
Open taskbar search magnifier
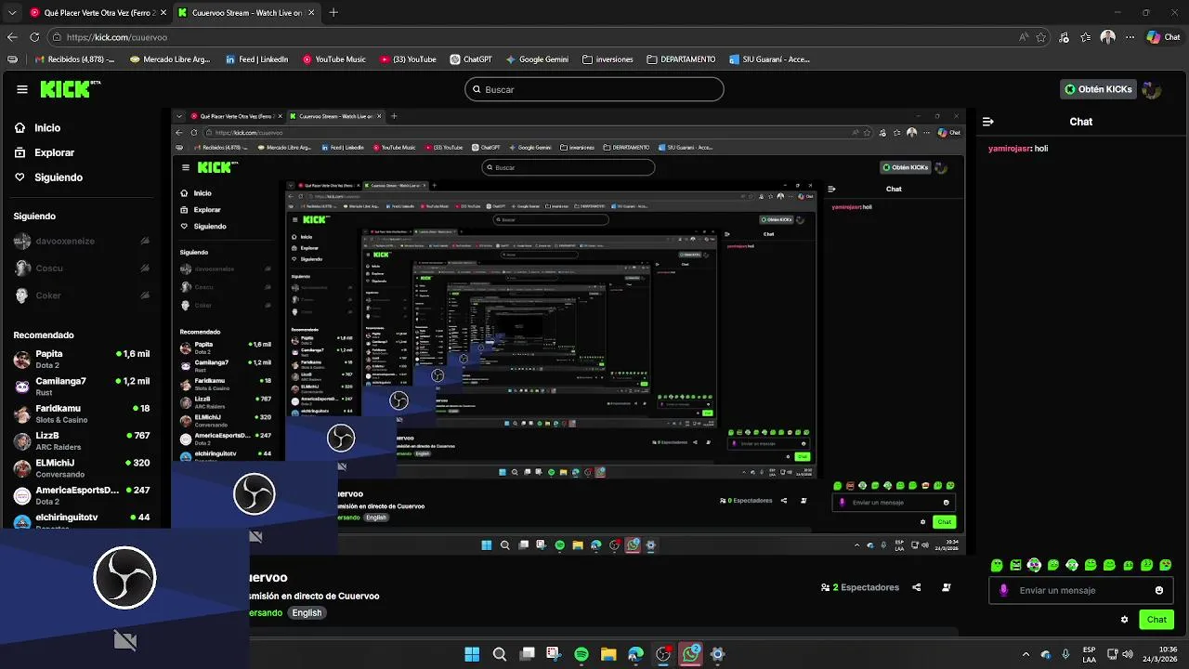tap(500, 654)
